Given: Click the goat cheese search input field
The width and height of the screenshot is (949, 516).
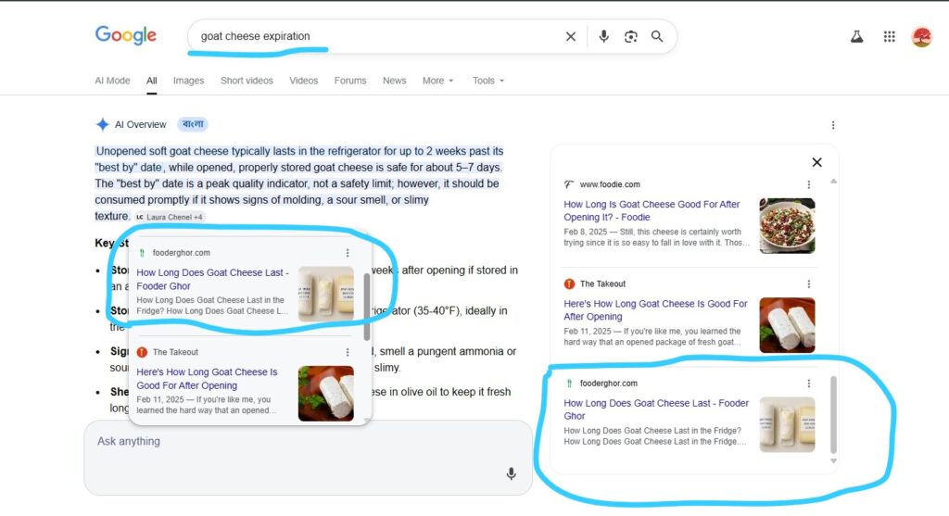Looking at the screenshot, I should (375, 36).
